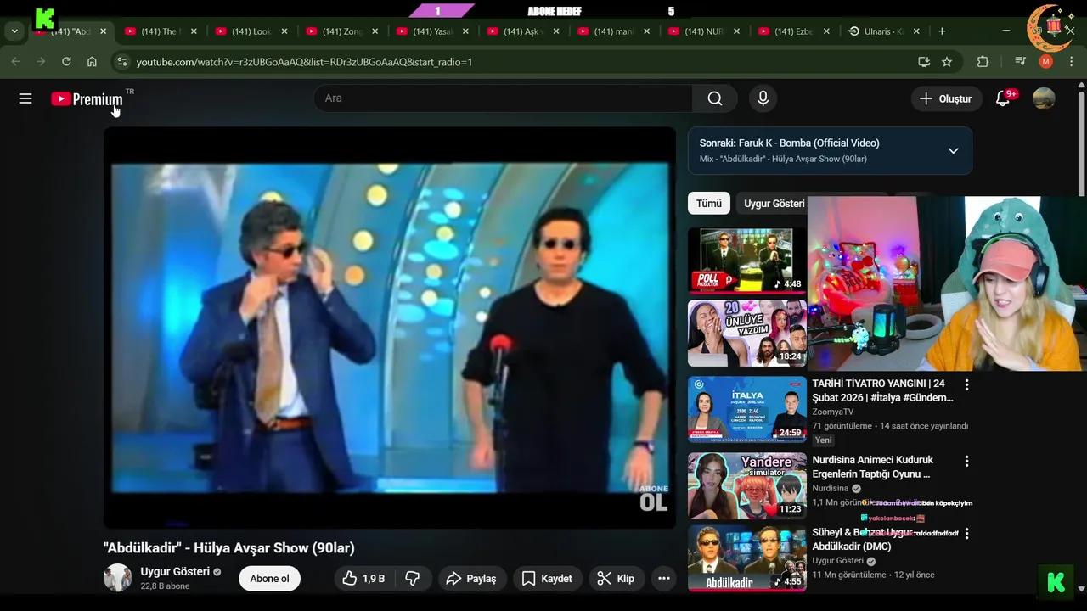The height and width of the screenshot is (611, 1087).
Task: Open the browser extensions puzzle icon
Action: tap(983, 62)
